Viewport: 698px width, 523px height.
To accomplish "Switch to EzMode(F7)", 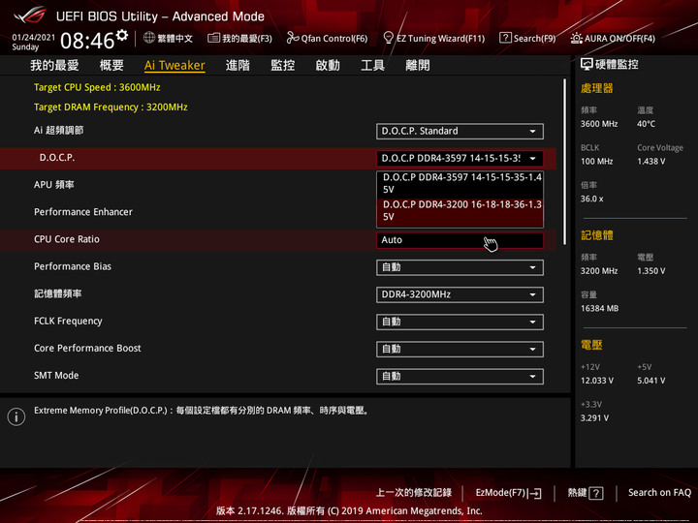I will pyautogui.click(x=501, y=493).
